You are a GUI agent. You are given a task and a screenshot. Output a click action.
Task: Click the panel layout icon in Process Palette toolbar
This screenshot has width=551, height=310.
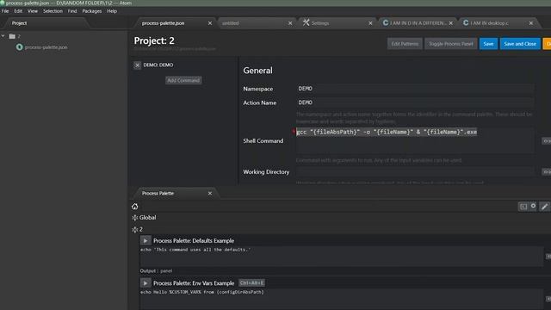(523, 207)
